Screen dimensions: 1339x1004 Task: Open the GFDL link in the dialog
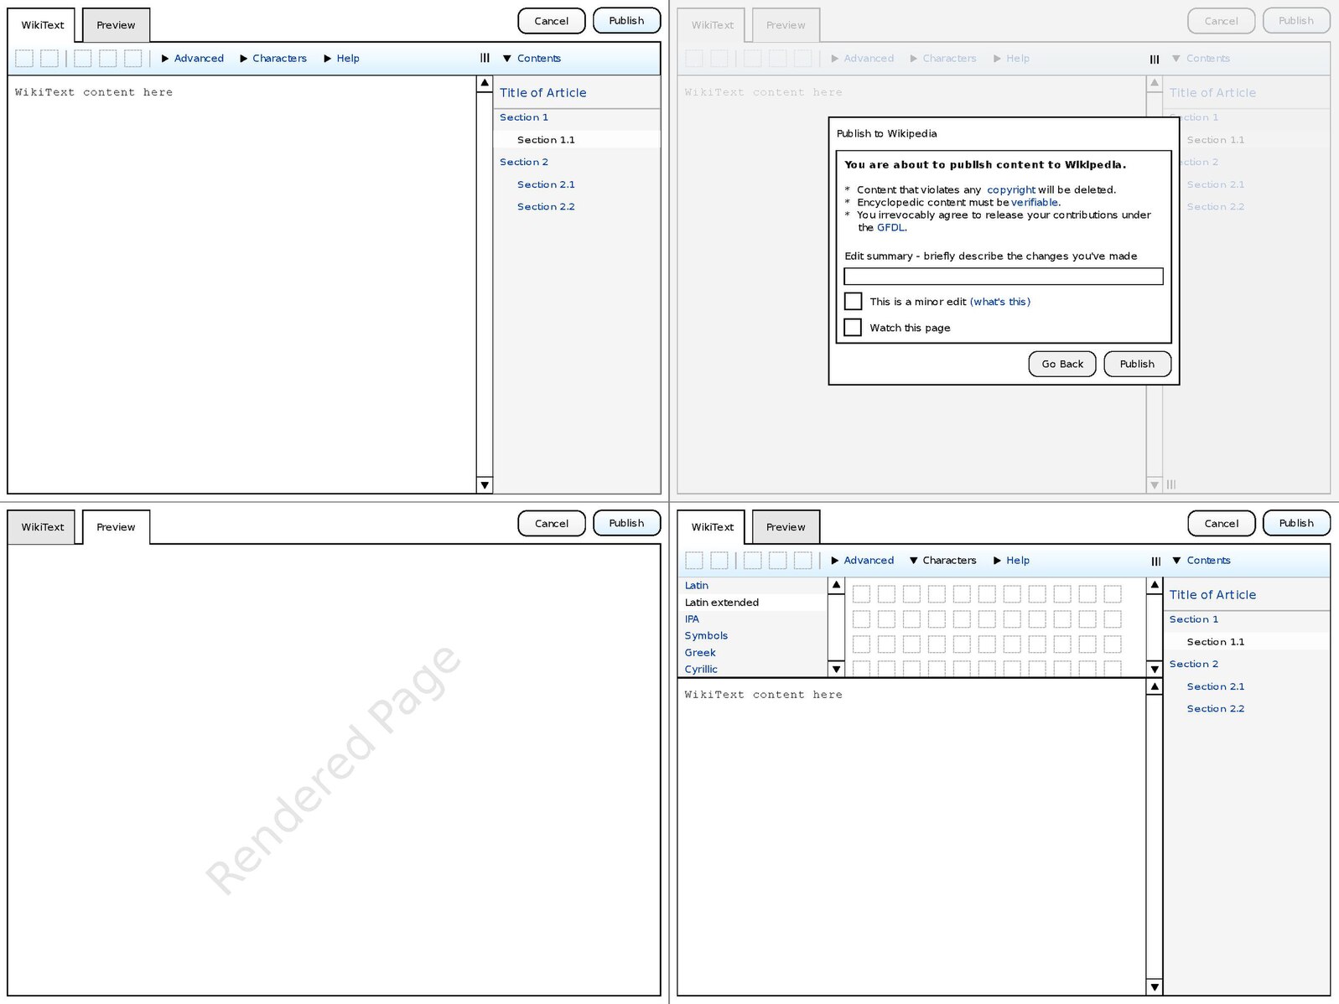(890, 227)
